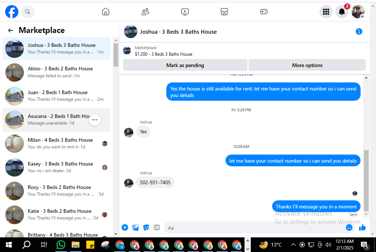Select the Kasey · 3 Beds 3 Baths House chat
The width and height of the screenshot is (376, 252).
(x=56, y=167)
